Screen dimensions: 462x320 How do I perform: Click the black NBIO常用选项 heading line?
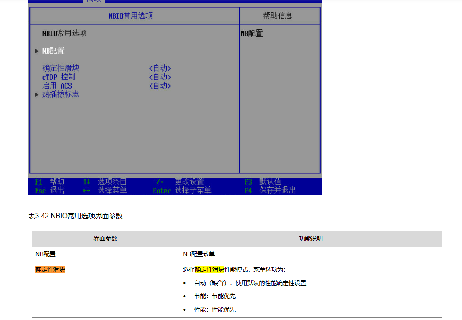coord(65,33)
